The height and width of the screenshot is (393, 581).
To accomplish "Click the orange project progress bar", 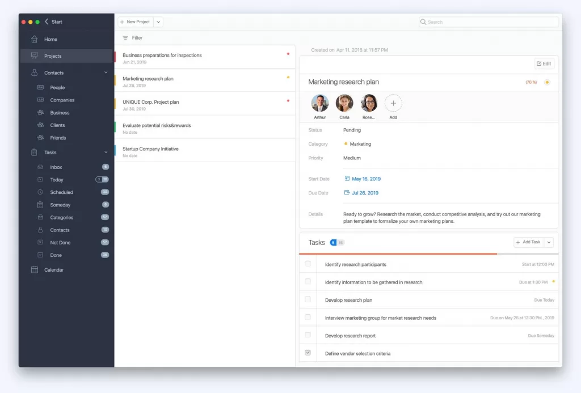I will pos(397,253).
